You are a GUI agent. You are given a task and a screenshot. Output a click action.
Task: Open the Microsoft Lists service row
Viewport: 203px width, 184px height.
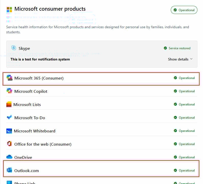pos(102,104)
